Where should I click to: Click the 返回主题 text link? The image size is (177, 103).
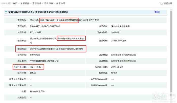click(168, 3)
